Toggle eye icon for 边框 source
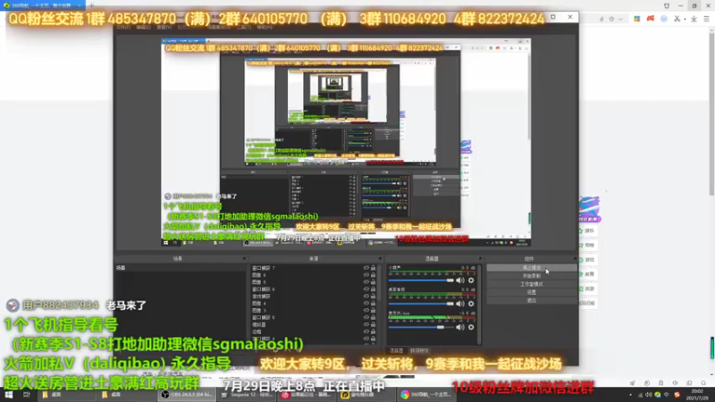 (x=366, y=331)
